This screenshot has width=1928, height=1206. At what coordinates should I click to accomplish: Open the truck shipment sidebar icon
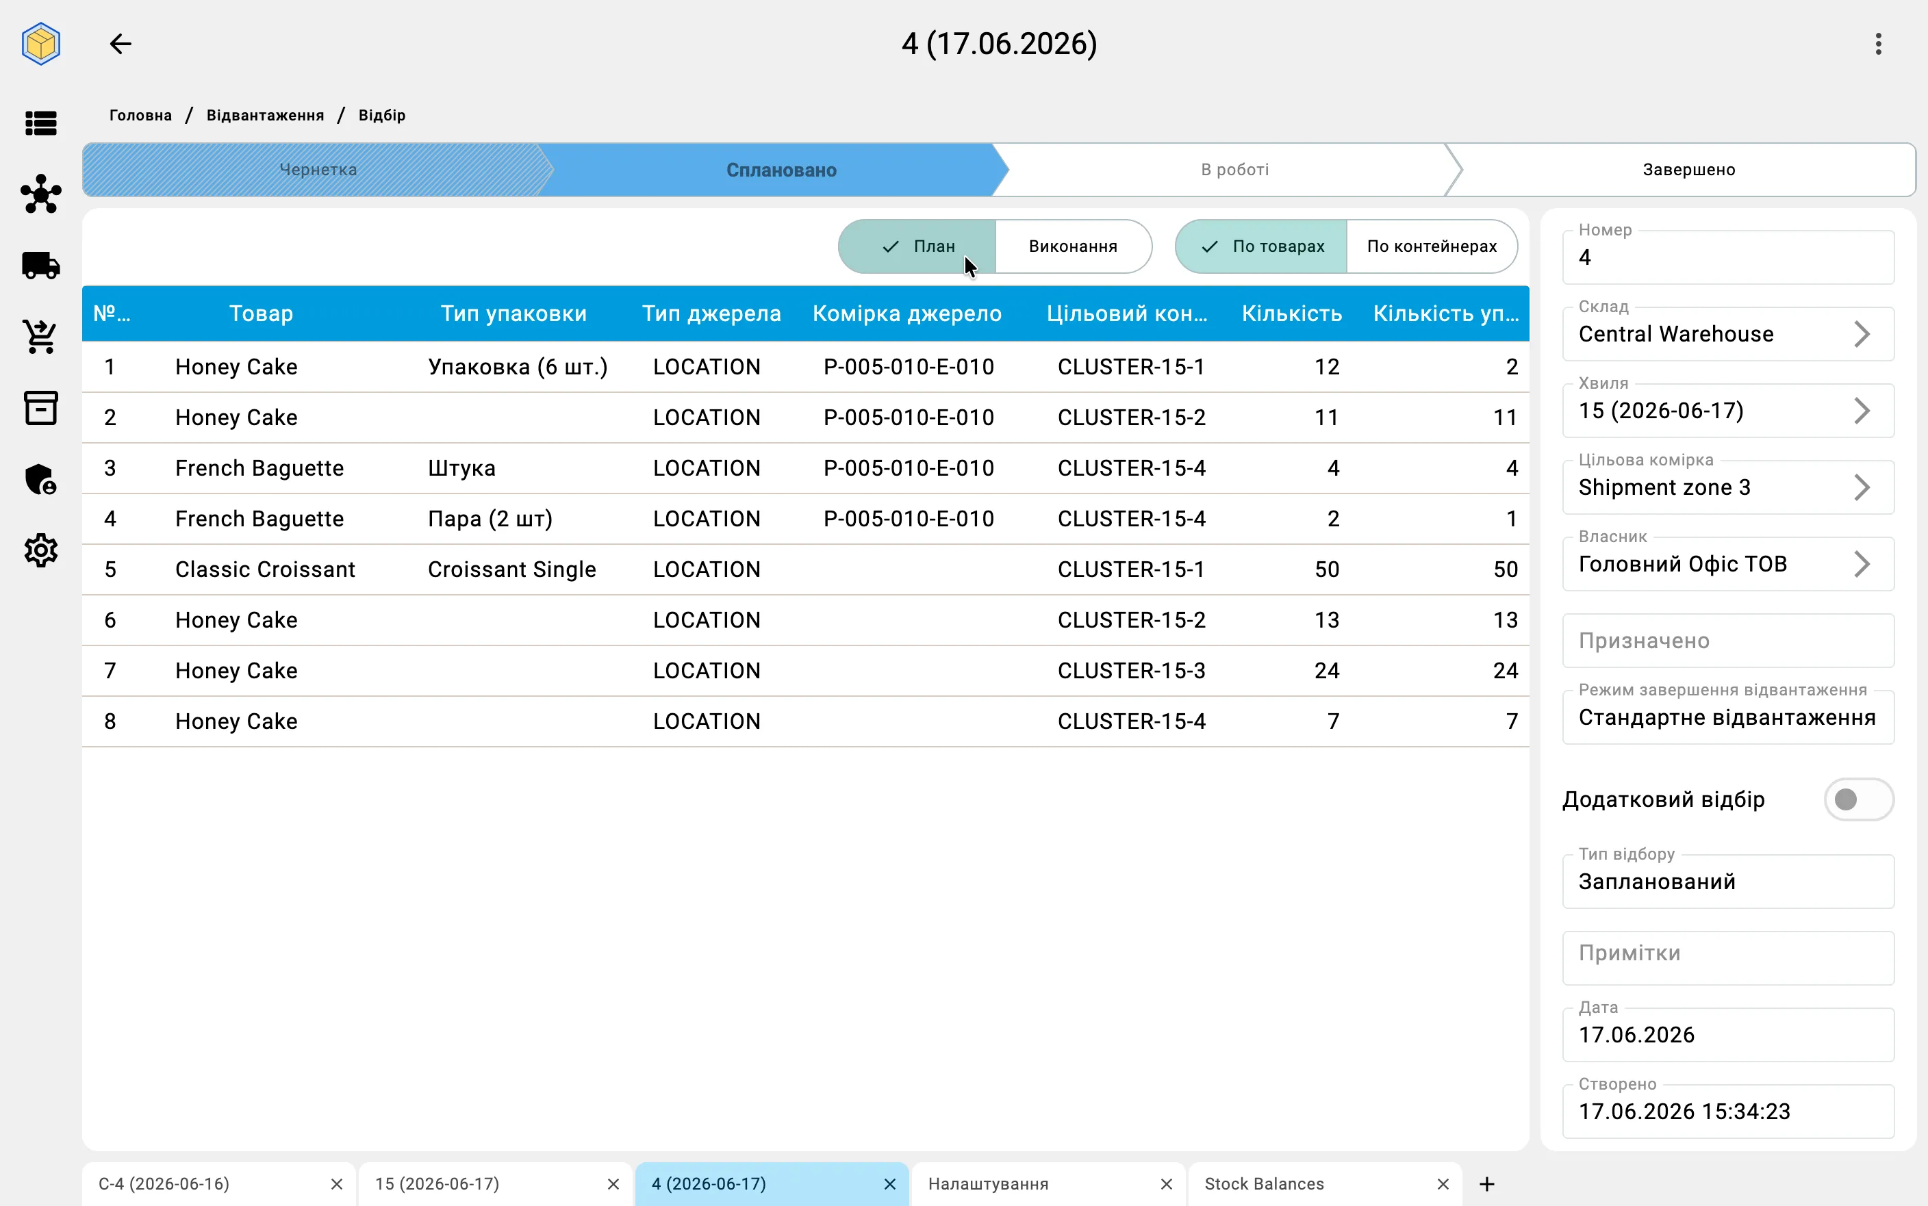pos(40,266)
